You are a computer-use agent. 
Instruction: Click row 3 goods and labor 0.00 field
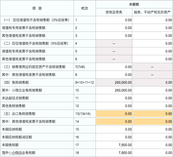tap(114, 36)
